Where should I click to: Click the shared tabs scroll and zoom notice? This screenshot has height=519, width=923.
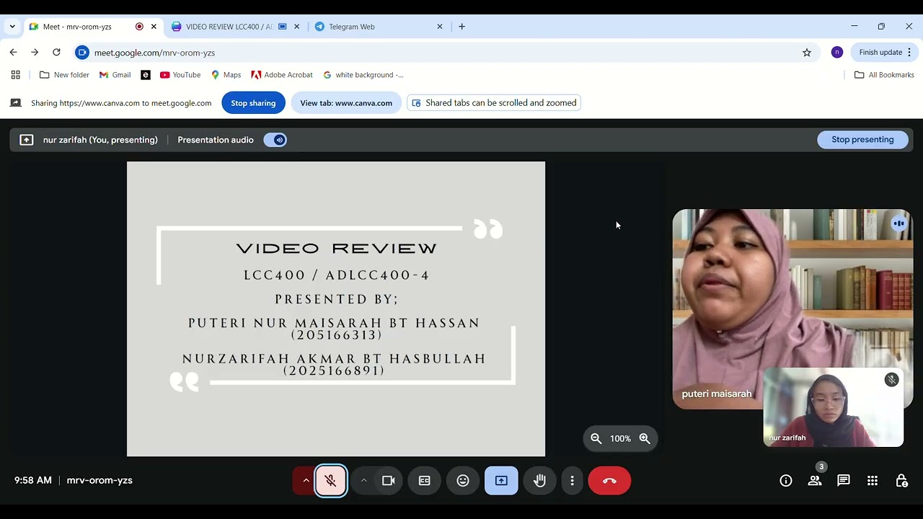[494, 103]
